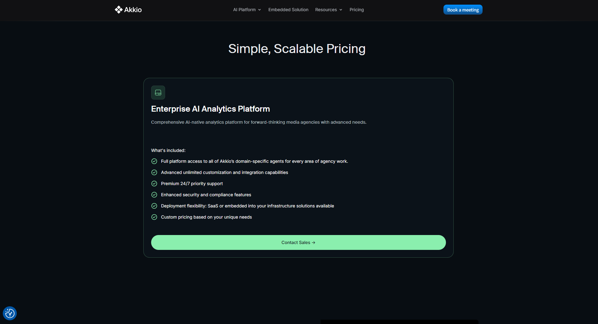
Task: Expand the AI Platform dropdown chevron
Action: pos(259,10)
